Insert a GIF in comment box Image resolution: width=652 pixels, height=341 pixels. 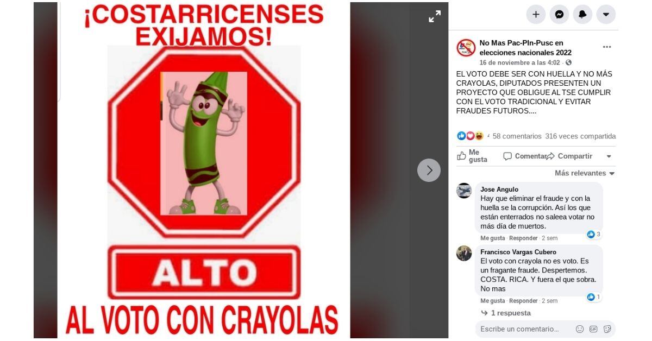(593, 329)
